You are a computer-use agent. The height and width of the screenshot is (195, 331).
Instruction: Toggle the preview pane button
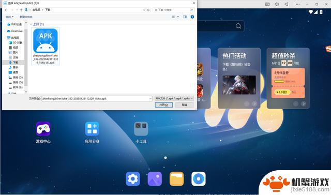pos(185,17)
